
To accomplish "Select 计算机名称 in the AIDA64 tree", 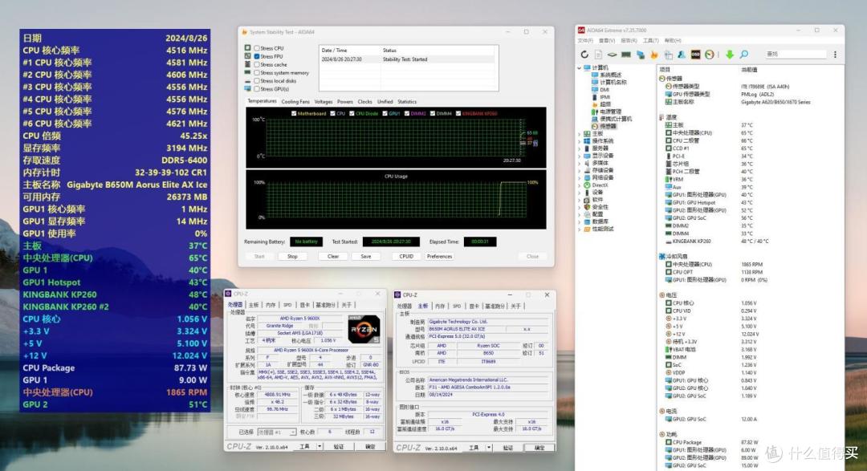I will tap(613, 82).
